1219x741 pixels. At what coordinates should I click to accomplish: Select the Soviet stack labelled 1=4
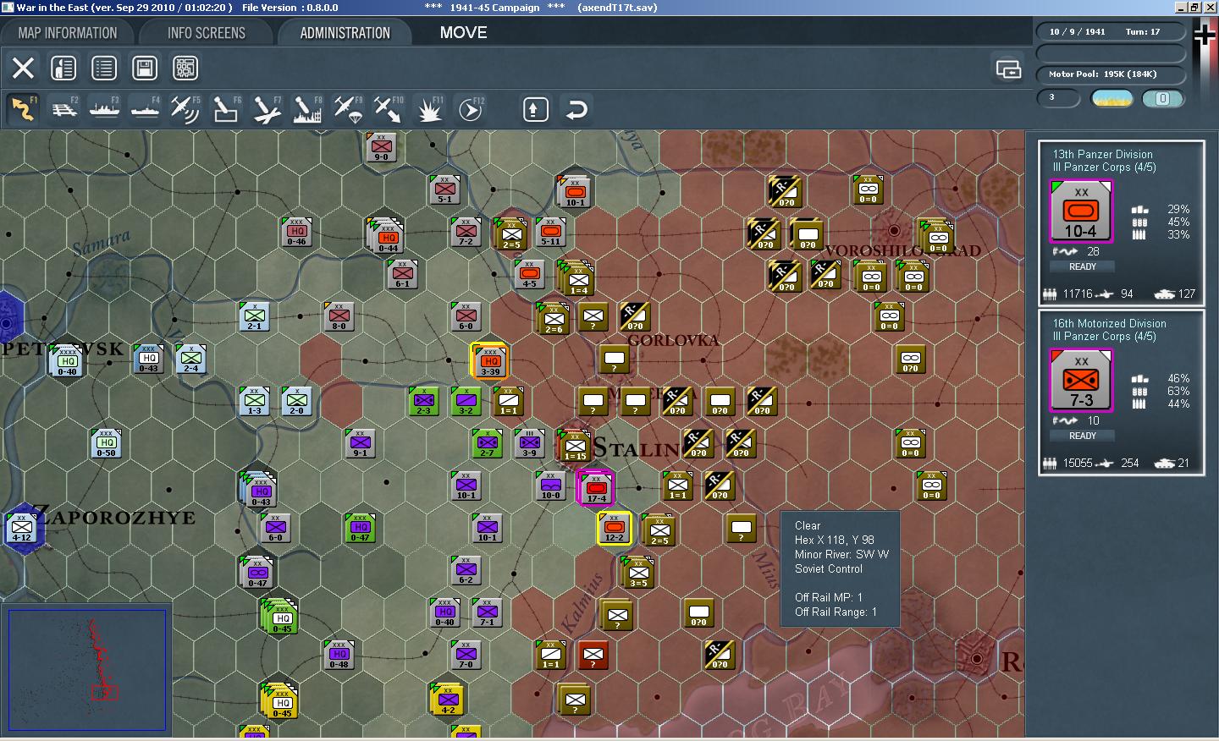coord(577,278)
